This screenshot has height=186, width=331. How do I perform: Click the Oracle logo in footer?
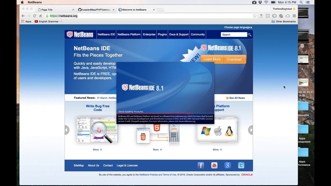(x=247, y=175)
